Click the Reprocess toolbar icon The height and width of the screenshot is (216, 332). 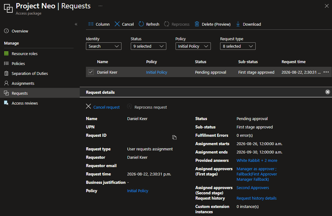(167, 24)
